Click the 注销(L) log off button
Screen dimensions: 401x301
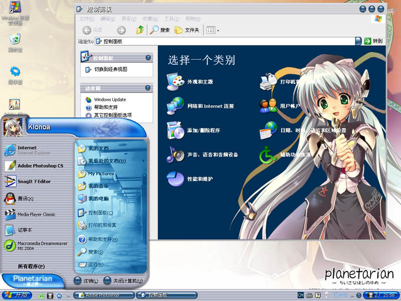[x=86, y=281]
